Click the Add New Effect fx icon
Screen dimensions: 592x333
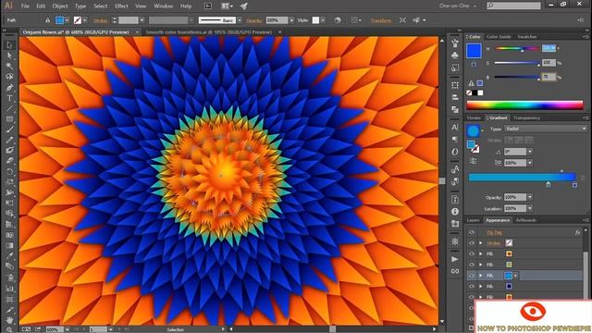click(577, 232)
